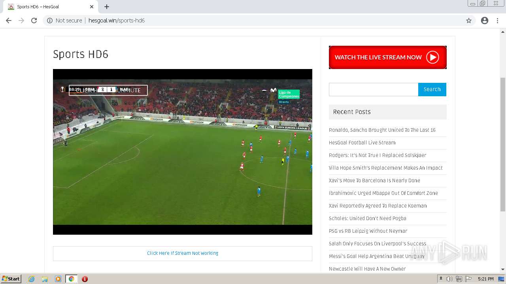
Task: Open the red Opera taskbar icon
Action: point(85,279)
